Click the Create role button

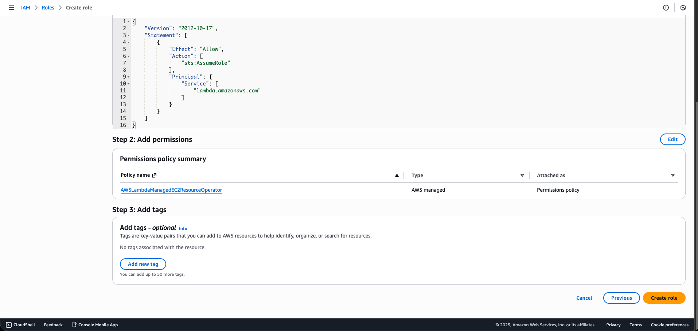click(664, 298)
